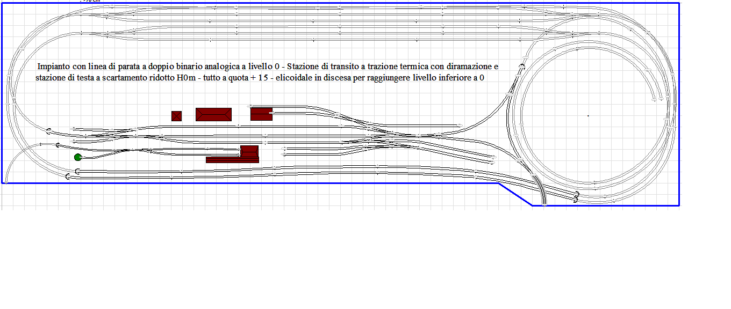Select the large dark red station building
This screenshot has height=309, width=731.
tap(213, 114)
